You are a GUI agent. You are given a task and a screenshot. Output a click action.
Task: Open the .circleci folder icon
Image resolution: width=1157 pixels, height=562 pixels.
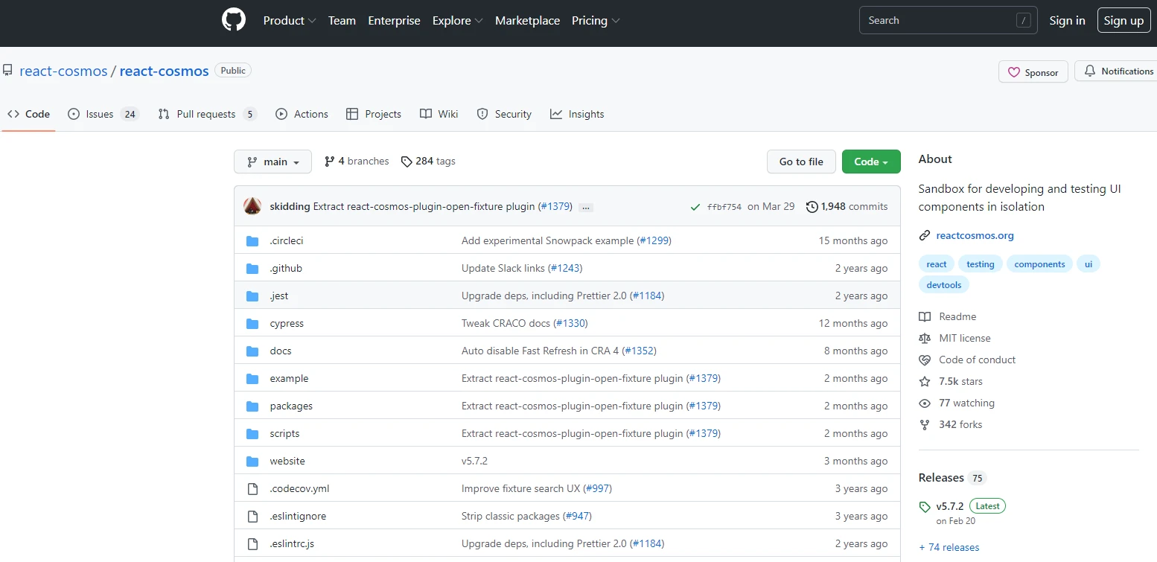(252, 241)
